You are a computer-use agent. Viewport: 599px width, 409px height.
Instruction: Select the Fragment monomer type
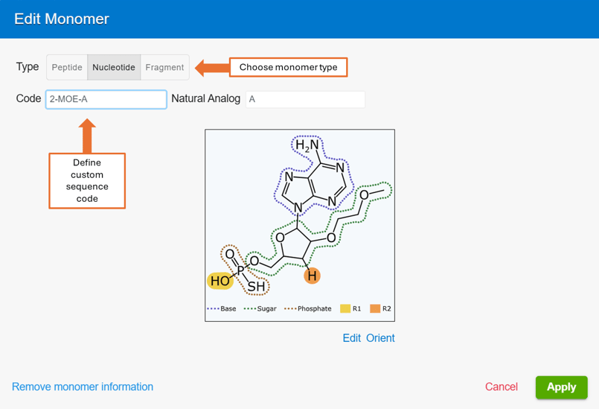[x=164, y=67]
